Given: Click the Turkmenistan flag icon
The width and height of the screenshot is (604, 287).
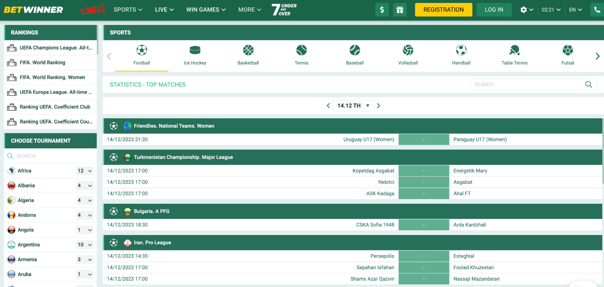Looking at the screenshot, I should coord(128,157).
